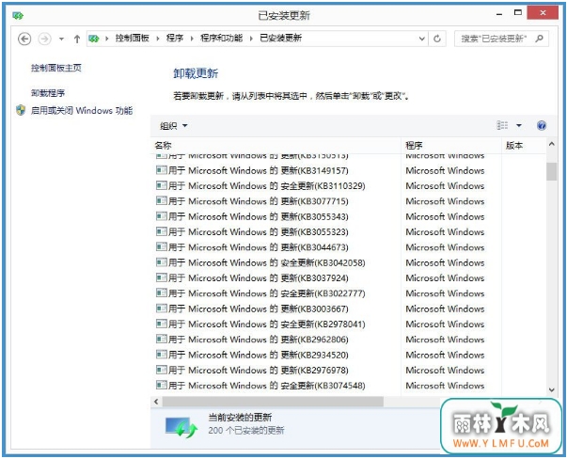Viewport: 567px width, 459px height.
Task: Click the icon of KB3055343 update
Action: 162,216
